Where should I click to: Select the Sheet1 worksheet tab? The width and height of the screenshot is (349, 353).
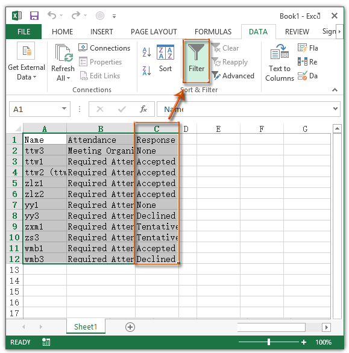tap(86, 326)
